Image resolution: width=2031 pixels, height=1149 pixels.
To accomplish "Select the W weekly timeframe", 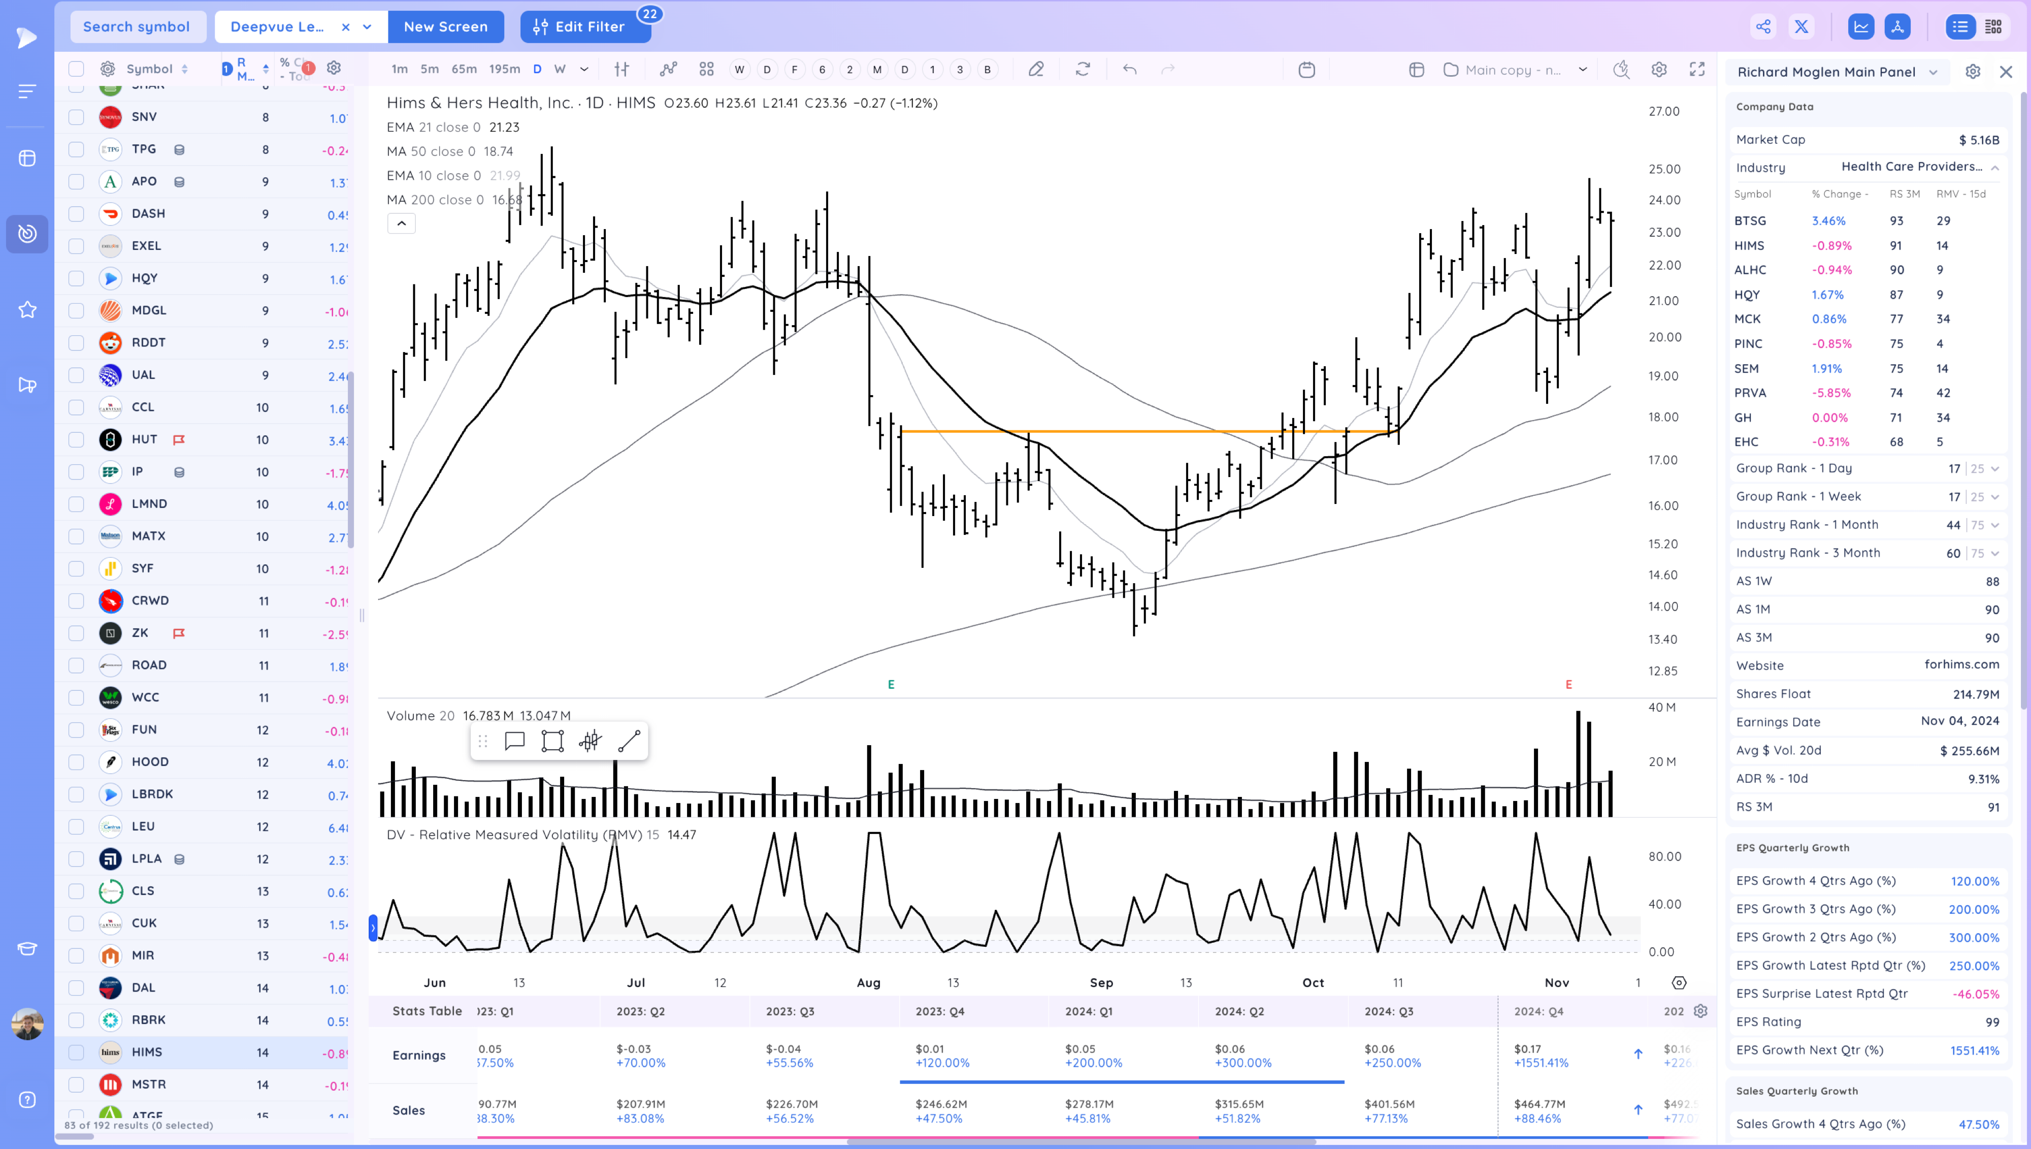I will (x=559, y=70).
